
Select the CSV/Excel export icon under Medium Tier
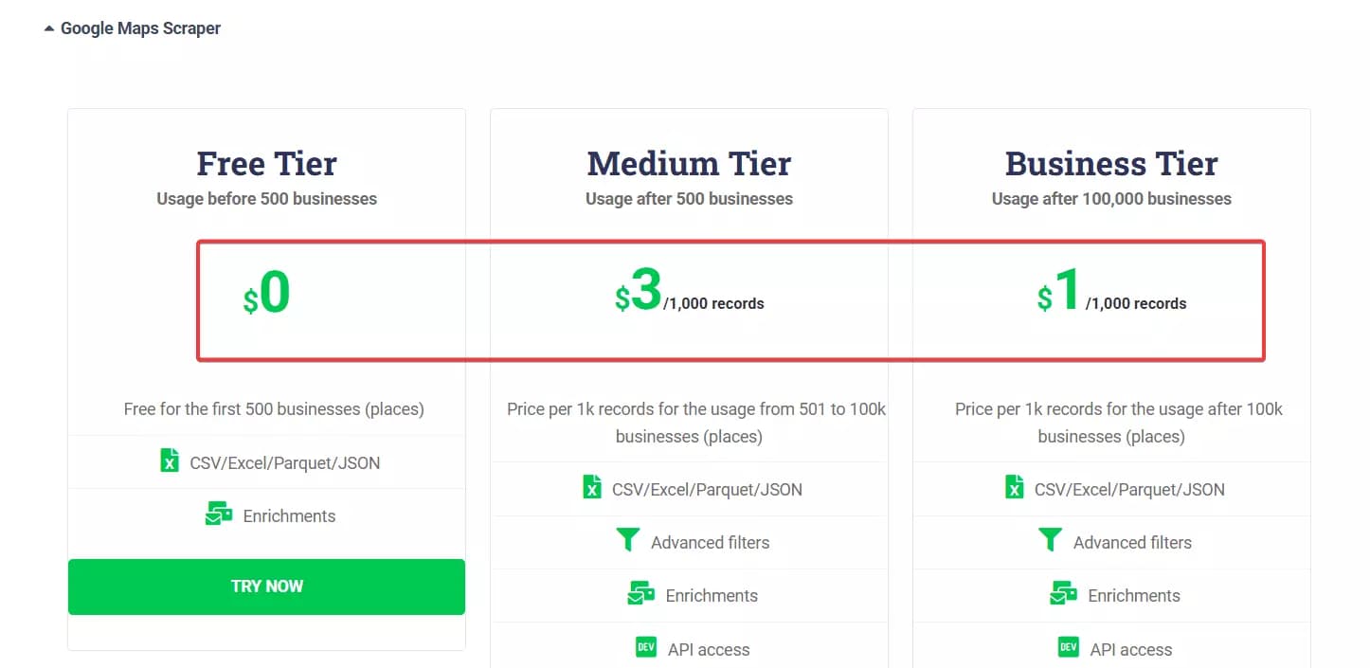click(591, 489)
